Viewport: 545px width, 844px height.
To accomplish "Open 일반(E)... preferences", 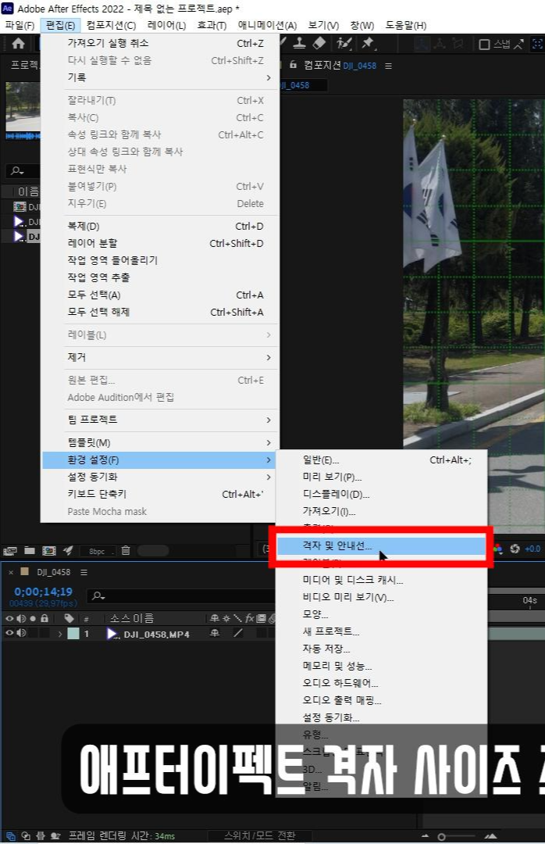I will click(382, 460).
